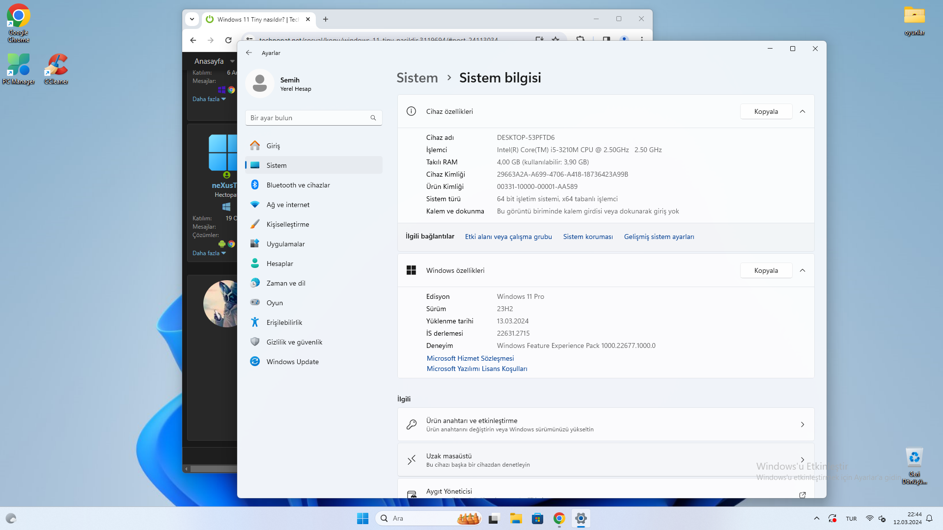The height and width of the screenshot is (530, 943).
Task: Collapse the Windows özellikleri section
Action: tap(803, 270)
